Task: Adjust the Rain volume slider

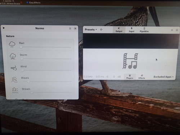Action: click(46, 47)
